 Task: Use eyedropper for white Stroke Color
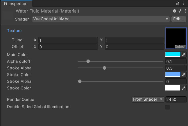click(184, 88)
